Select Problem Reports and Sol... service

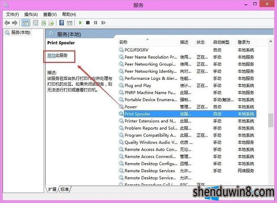click(187, 128)
